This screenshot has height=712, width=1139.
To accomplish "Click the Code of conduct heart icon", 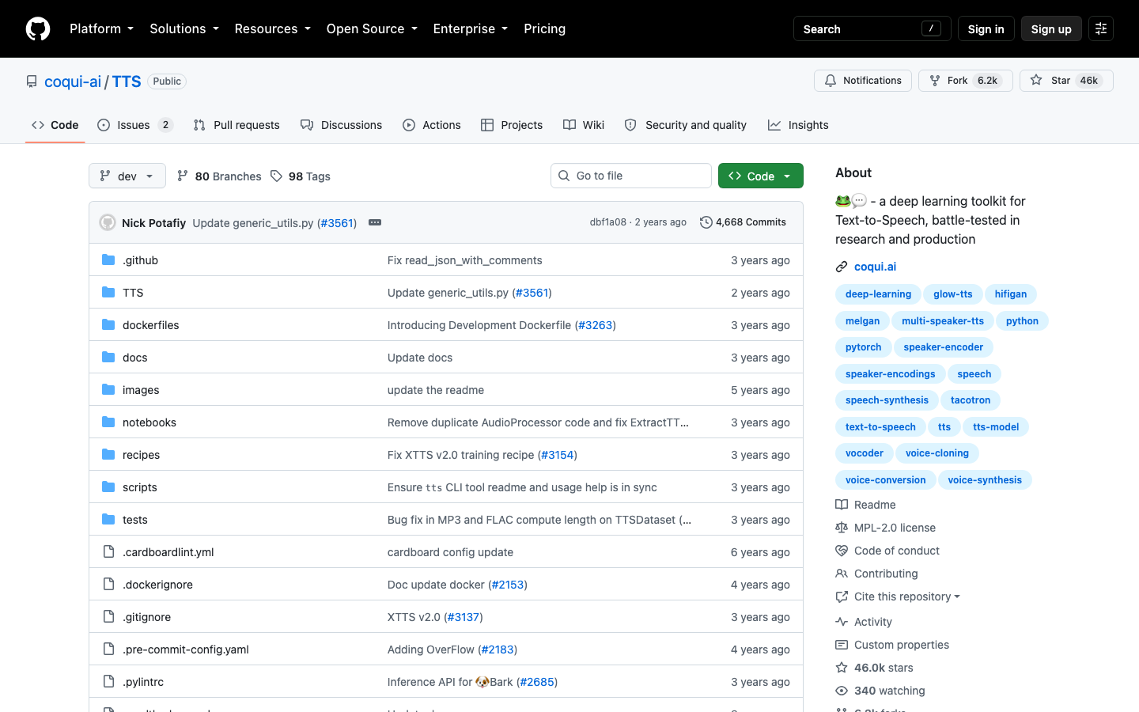I will coord(842,551).
